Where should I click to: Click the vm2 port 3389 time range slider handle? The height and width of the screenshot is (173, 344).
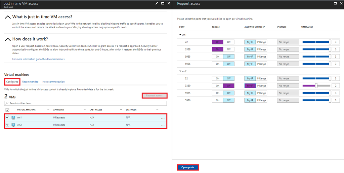316,86
